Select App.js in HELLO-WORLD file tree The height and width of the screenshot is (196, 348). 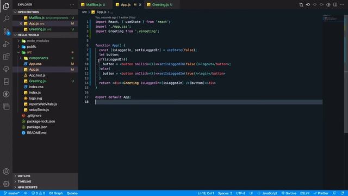coord(45,70)
